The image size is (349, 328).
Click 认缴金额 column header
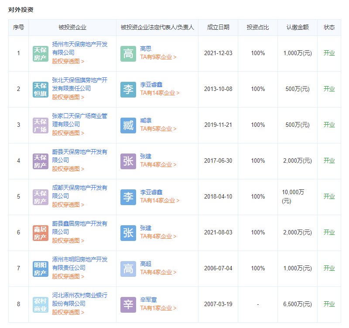(298, 28)
